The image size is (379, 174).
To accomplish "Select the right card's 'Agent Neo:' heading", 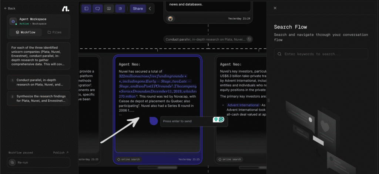I will 231,65.
